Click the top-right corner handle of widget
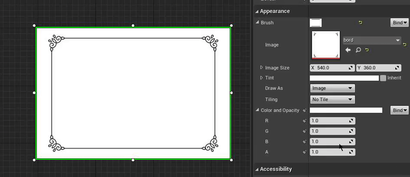The width and height of the screenshot is (410, 177). point(231,26)
